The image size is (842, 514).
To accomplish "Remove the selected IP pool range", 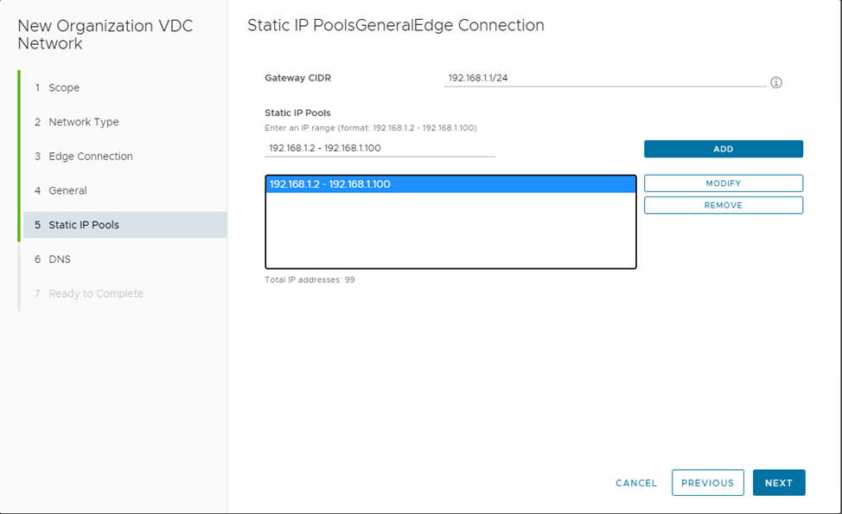I will (x=723, y=205).
